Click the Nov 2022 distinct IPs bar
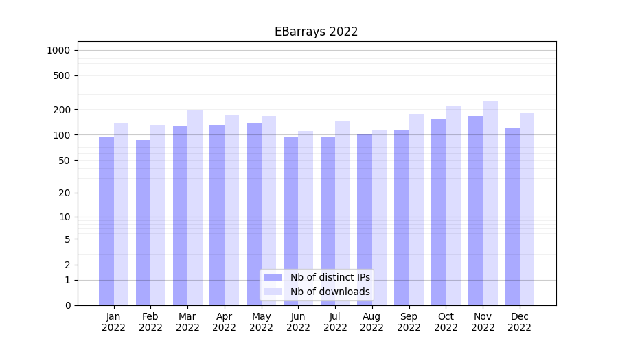The height and width of the screenshot is (343, 618). (475, 209)
